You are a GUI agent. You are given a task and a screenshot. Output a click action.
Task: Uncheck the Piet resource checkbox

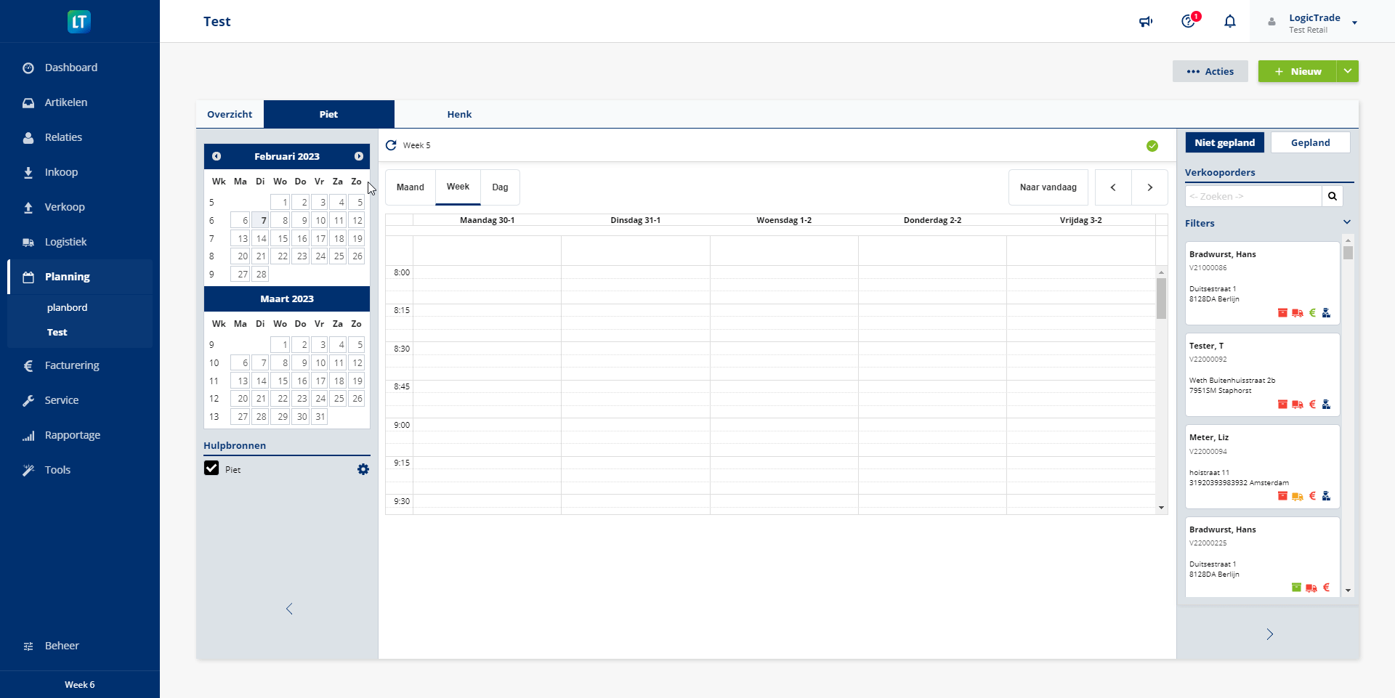(211, 468)
